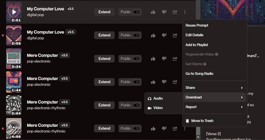This screenshot has height=140, width=265.
Task: Expand the Download submenu arrow
Action: pos(242,97)
